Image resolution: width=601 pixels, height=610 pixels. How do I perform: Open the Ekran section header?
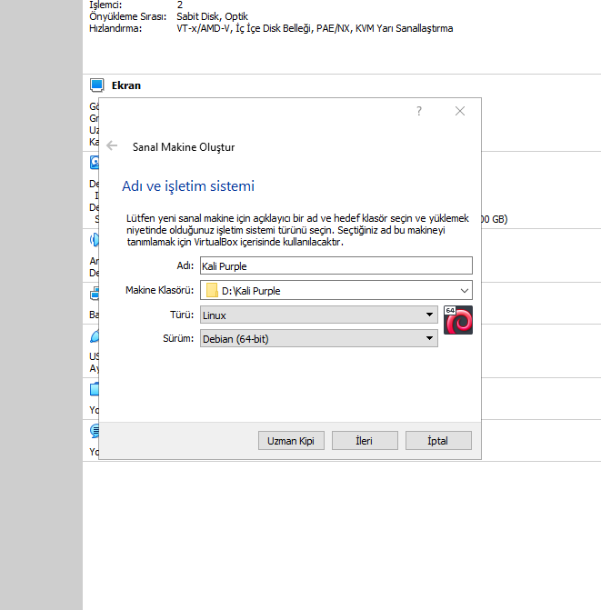126,85
